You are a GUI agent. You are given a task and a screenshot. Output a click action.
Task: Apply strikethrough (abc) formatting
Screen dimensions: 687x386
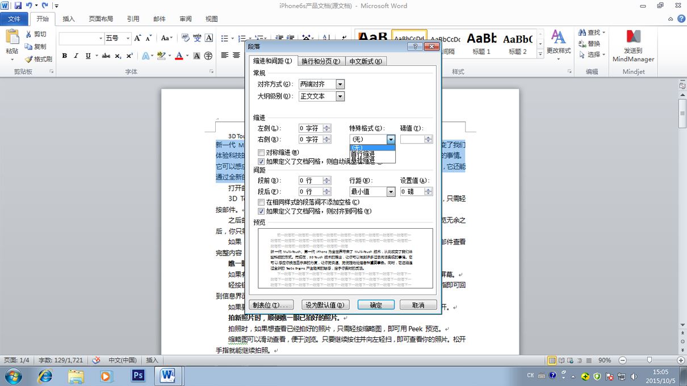(x=106, y=56)
